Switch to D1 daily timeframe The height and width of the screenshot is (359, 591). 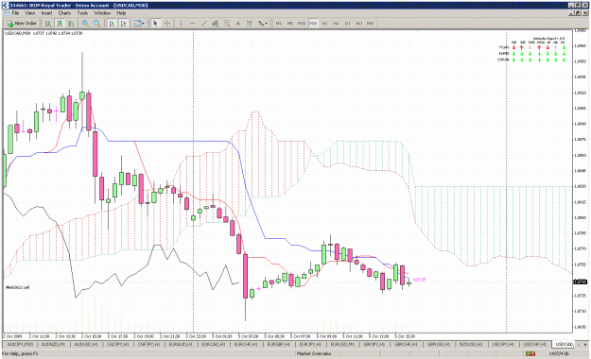click(348, 24)
